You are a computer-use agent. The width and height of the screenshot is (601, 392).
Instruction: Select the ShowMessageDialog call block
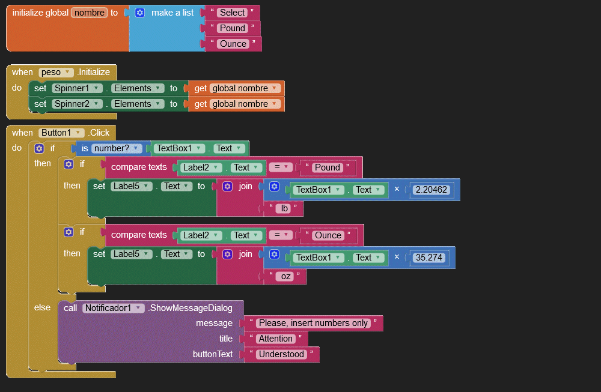pyautogui.click(x=191, y=308)
